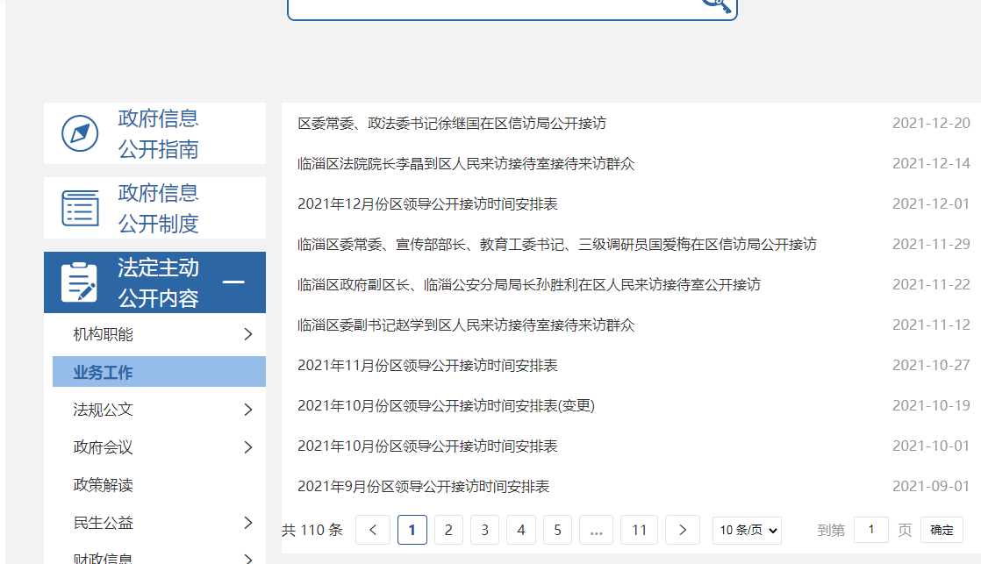This screenshot has height=564, width=981.
Task: Open the 10 条/页 page size dropdown
Action: (x=747, y=530)
